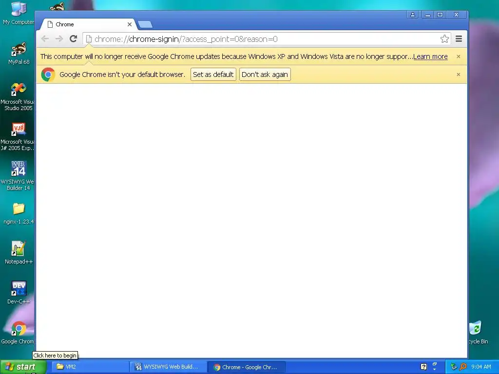Click the 9:04 AM clock

click(x=481, y=367)
